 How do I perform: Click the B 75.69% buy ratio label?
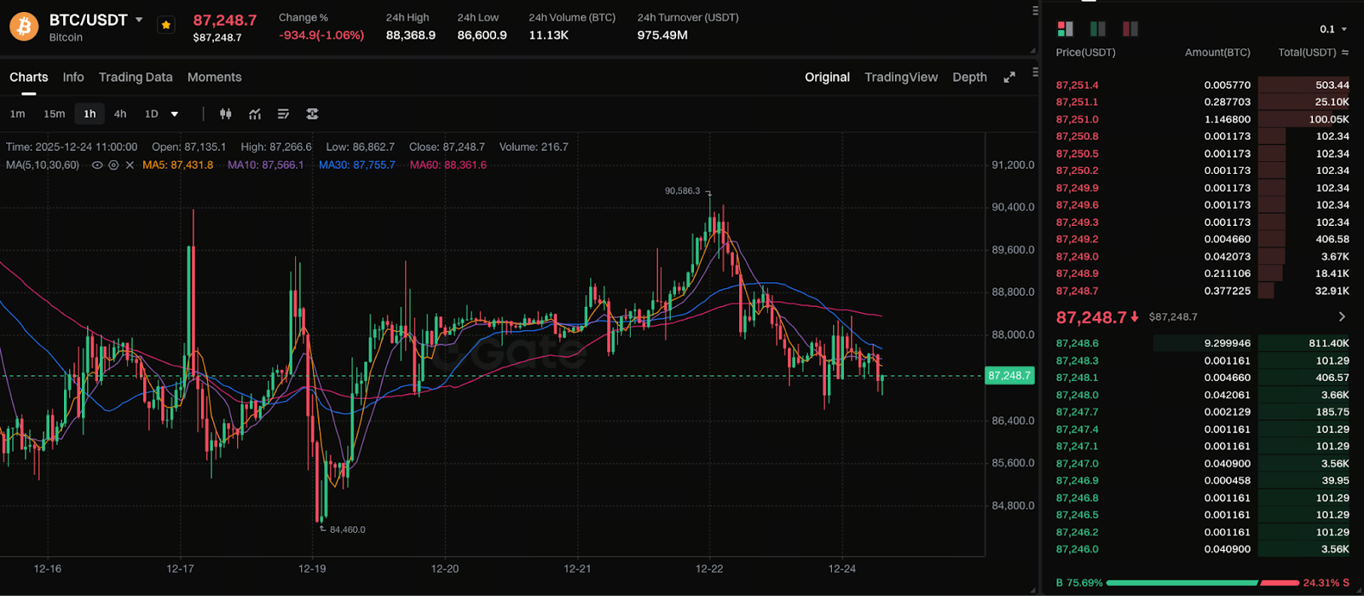tap(1079, 583)
